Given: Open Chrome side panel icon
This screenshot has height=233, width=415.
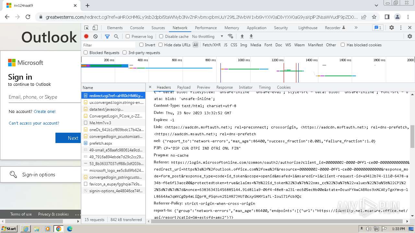Looking at the screenshot, I should (387, 17).
